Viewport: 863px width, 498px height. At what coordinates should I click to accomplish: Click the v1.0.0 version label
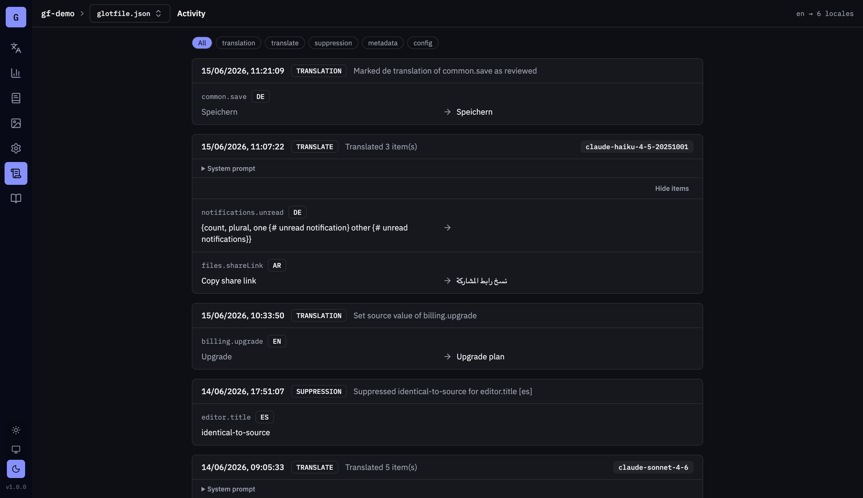(16, 487)
